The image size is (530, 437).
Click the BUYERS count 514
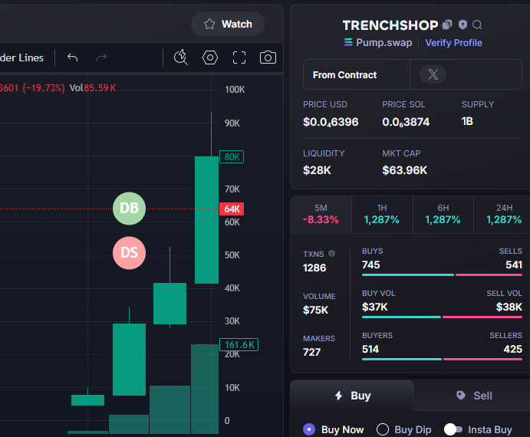370,349
